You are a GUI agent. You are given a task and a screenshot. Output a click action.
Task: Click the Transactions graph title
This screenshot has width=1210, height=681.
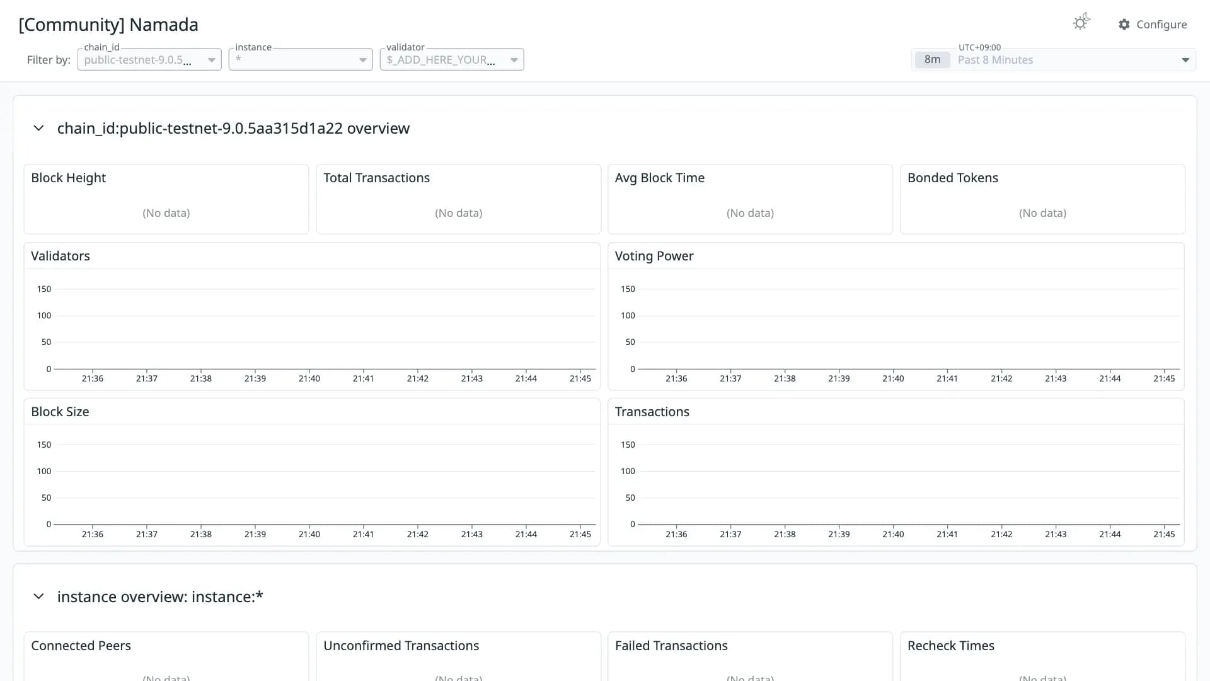(x=652, y=412)
